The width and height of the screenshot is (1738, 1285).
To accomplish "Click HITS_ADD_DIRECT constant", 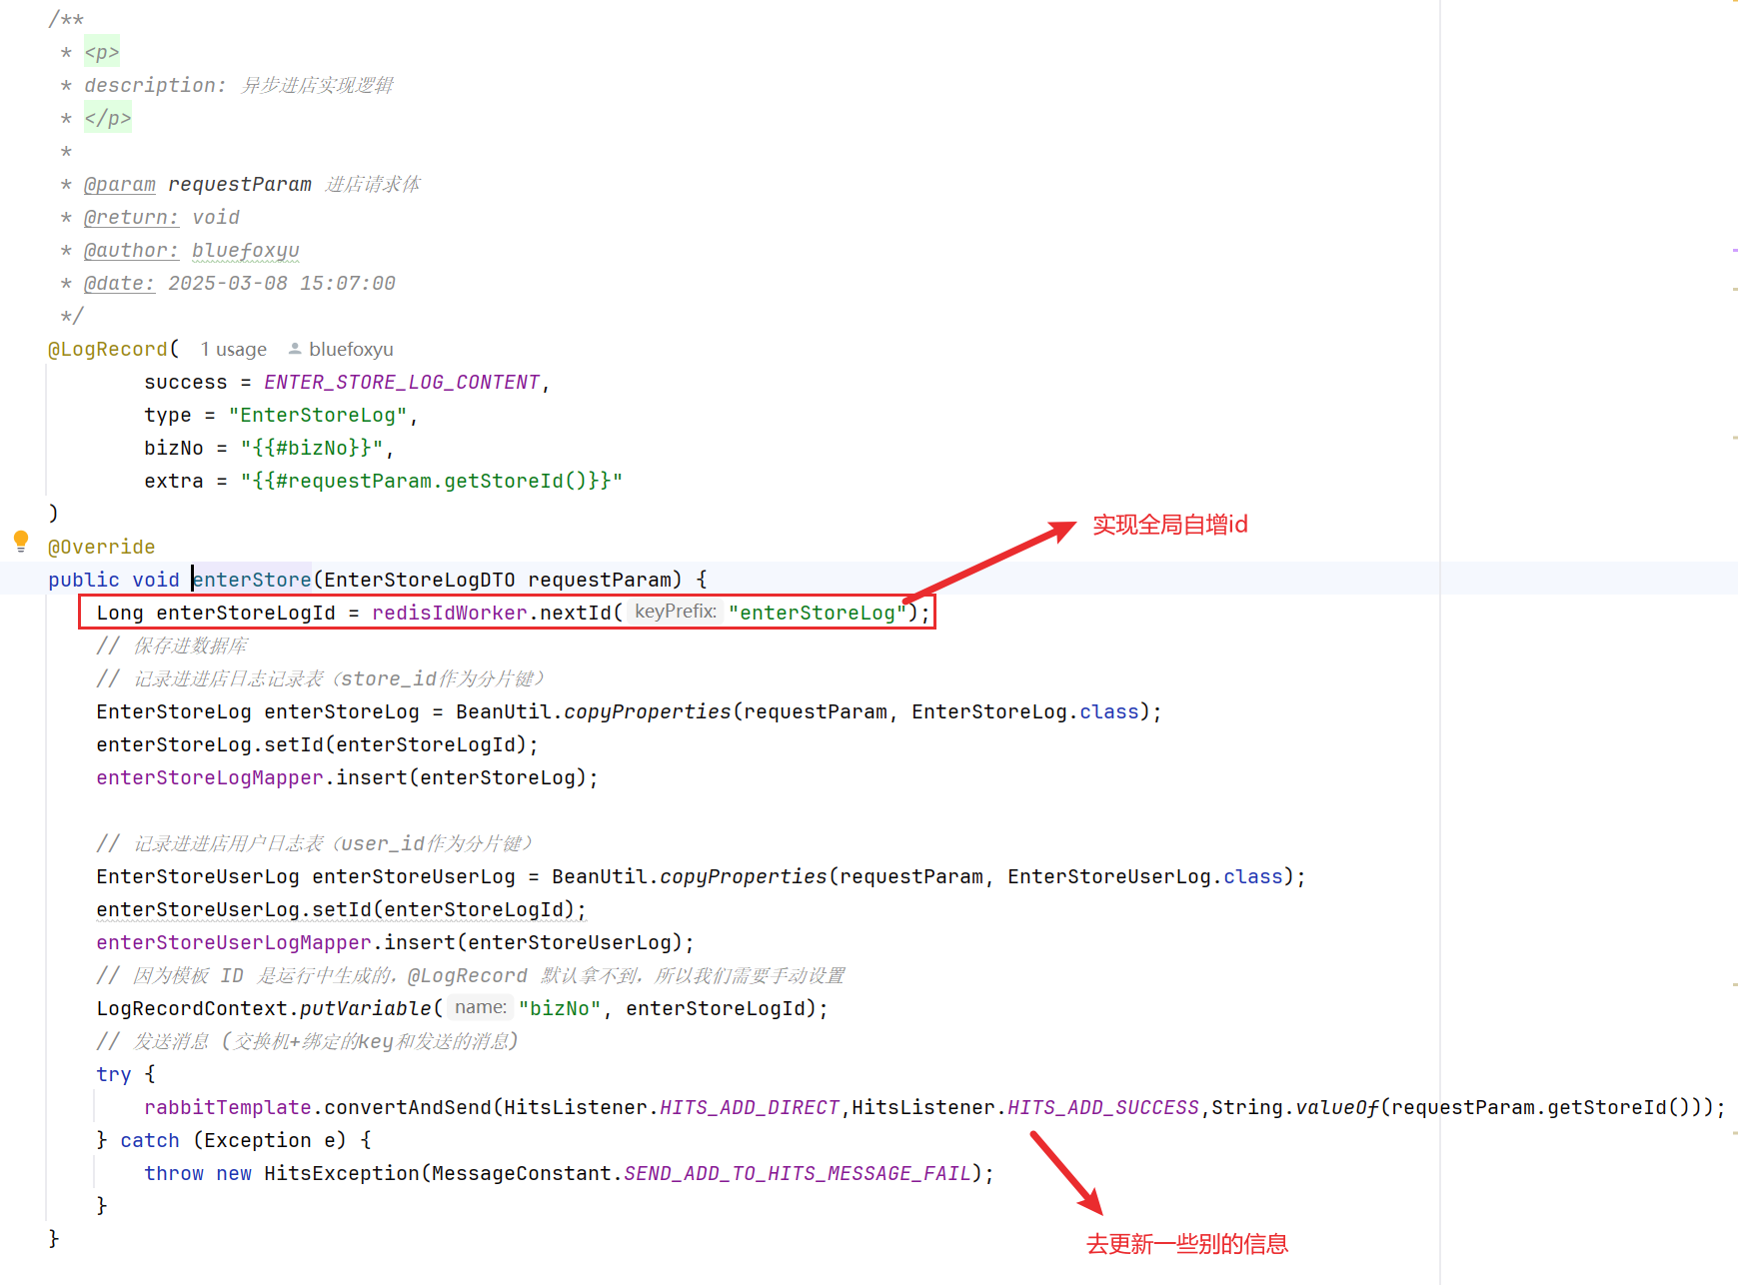I will tap(750, 1107).
